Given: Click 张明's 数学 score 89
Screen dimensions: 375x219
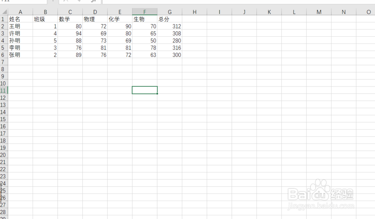Looking at the screenshot, I should [x=70, y=55].
